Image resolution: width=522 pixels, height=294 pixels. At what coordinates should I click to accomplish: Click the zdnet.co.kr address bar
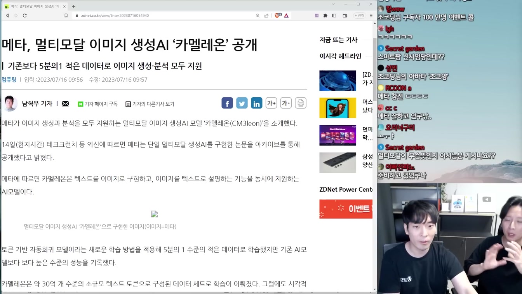pos(163,16)
